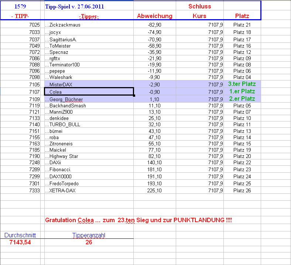Click the Platz 05 cell
This screenshot has width=291, height=265.
point(242,106)
